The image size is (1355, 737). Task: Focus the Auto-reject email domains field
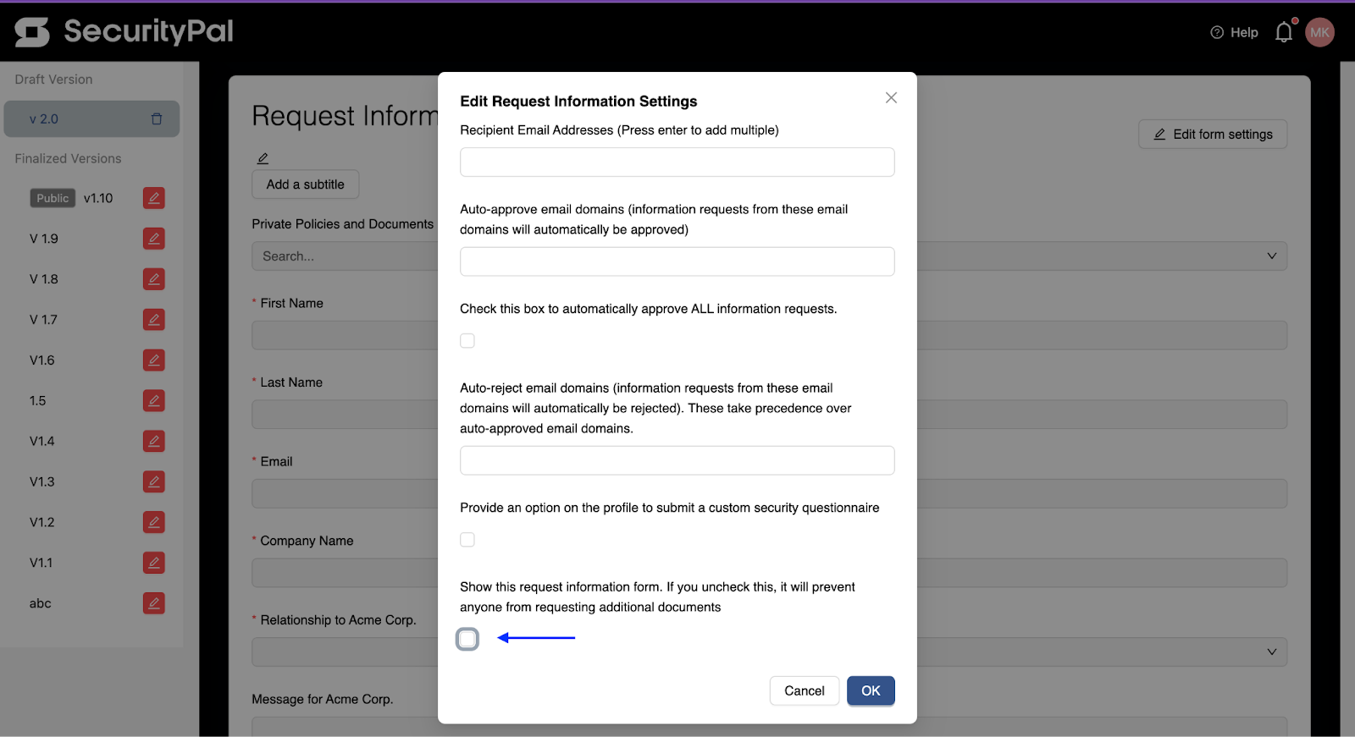(x=677, y=460)
